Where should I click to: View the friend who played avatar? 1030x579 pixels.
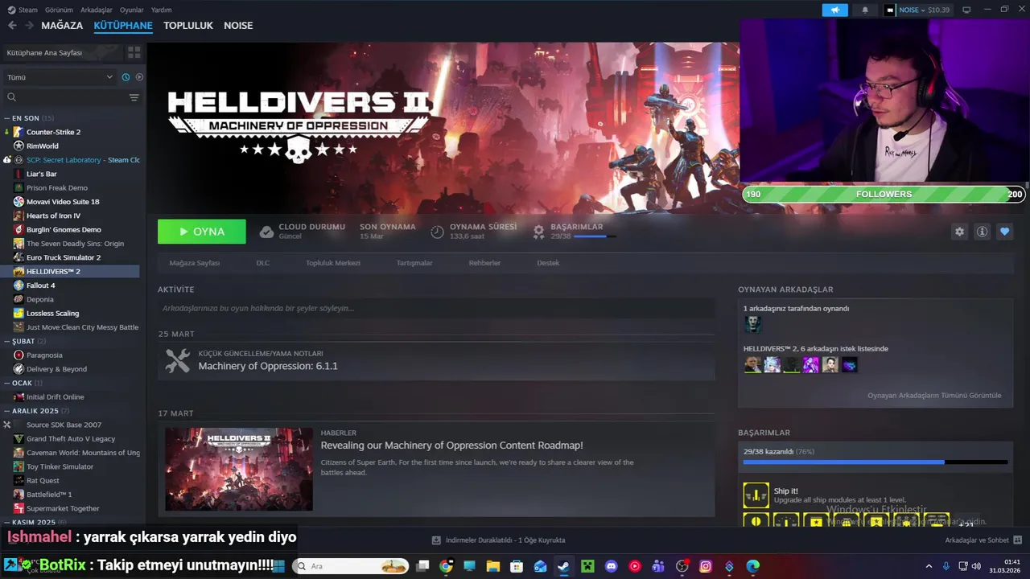tap(752, 324)
